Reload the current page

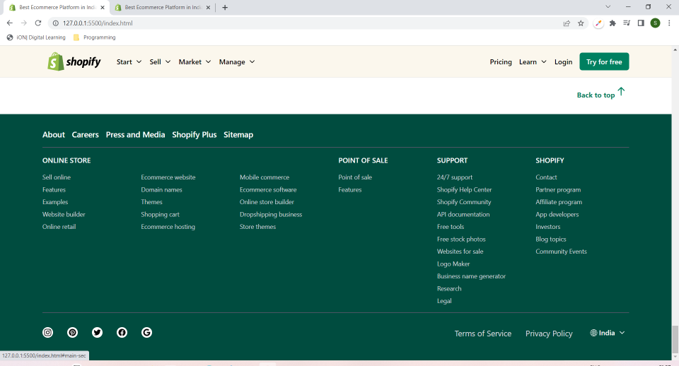click(x=38, y=23)
